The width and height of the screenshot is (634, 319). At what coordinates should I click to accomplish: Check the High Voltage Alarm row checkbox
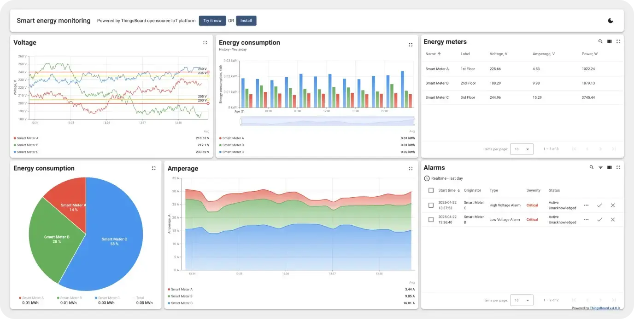(x=431, y=205)
